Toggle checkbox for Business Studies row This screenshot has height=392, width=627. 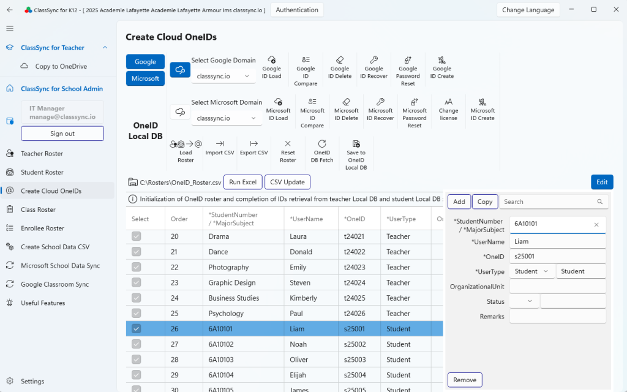[137, 298]
